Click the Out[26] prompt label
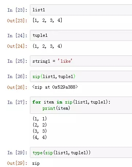This screenshot has width=132, height=167. 17,87
